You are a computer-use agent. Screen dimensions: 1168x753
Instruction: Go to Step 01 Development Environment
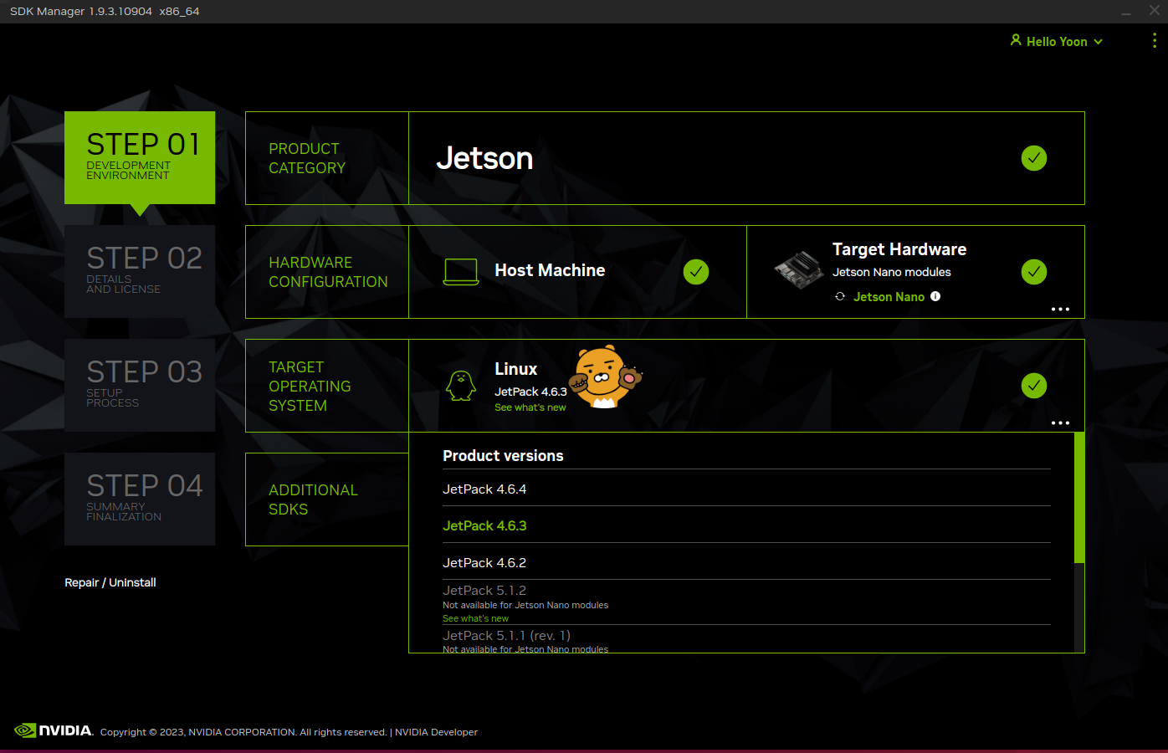(x=140, y=157)
